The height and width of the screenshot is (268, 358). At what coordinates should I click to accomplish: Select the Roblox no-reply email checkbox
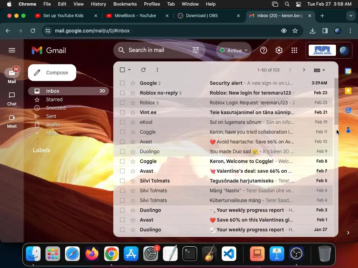(122, 93)
